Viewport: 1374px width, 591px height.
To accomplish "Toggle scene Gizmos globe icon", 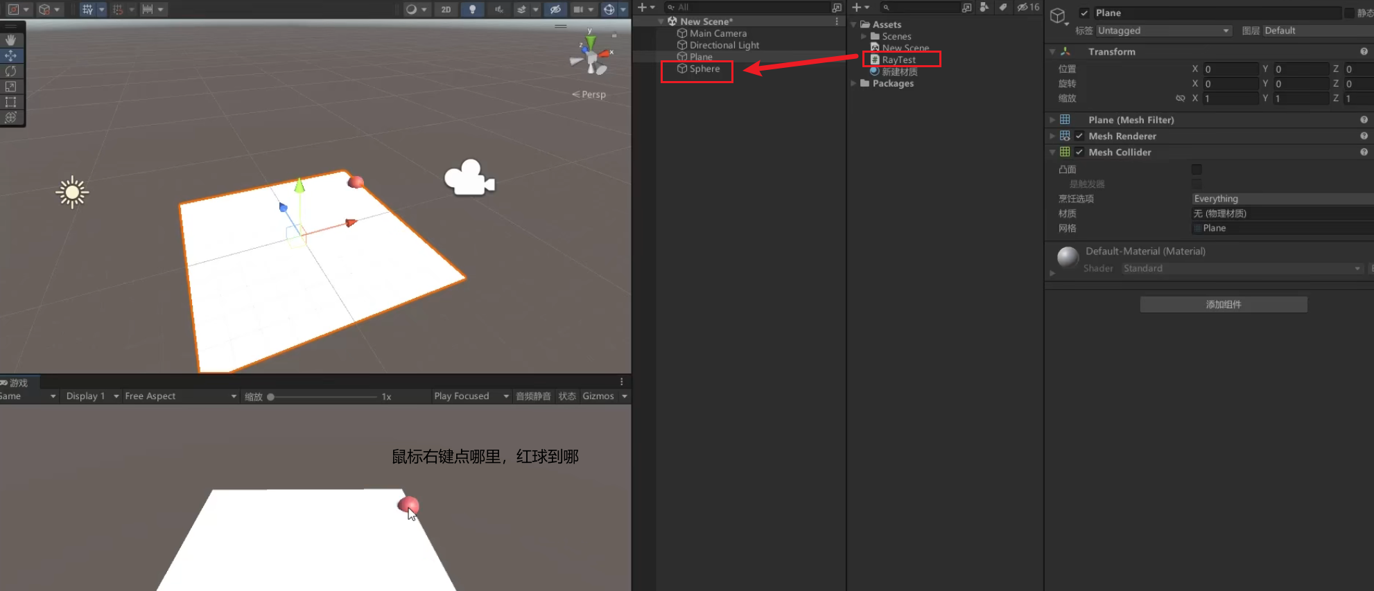I will 609,10.
